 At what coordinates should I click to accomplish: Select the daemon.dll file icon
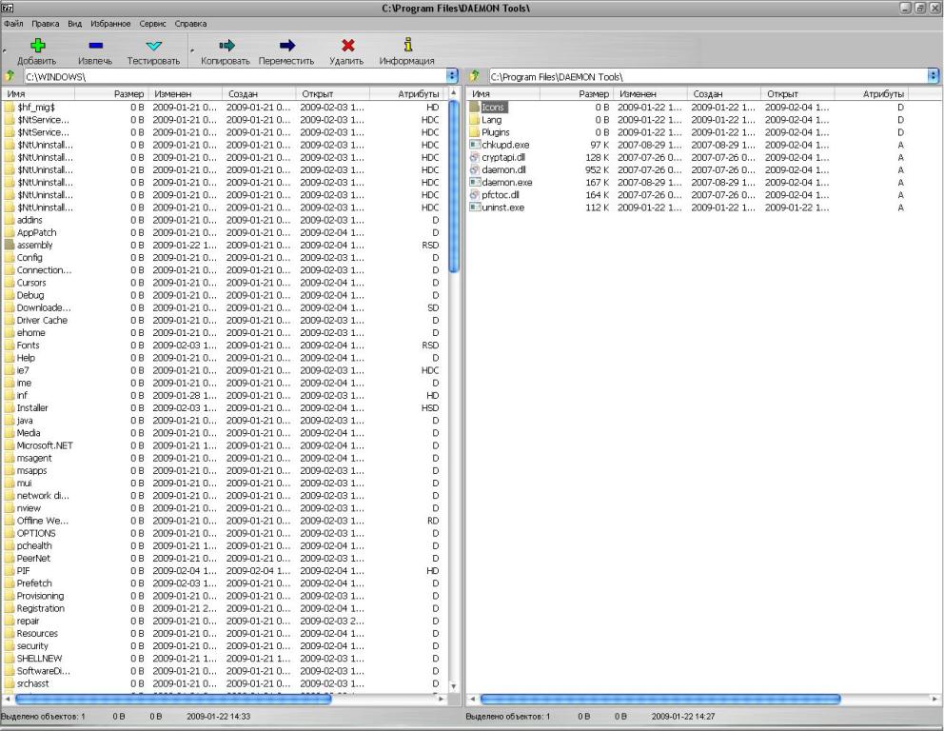[x=475, y=169]
